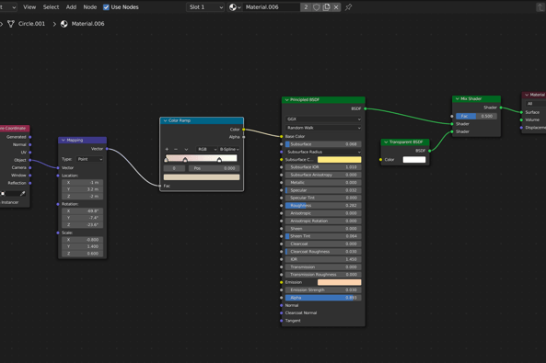Toggle the Use Nodes checkbox
Viewport: 546px width, 363px height.
[x=106, y=7]
